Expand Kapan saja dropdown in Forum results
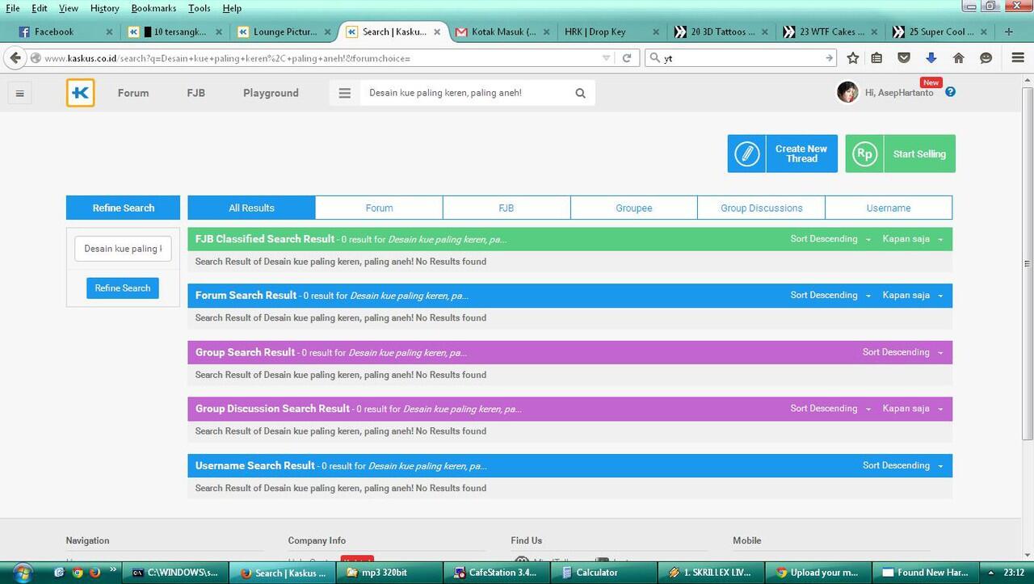 (912, 296)
